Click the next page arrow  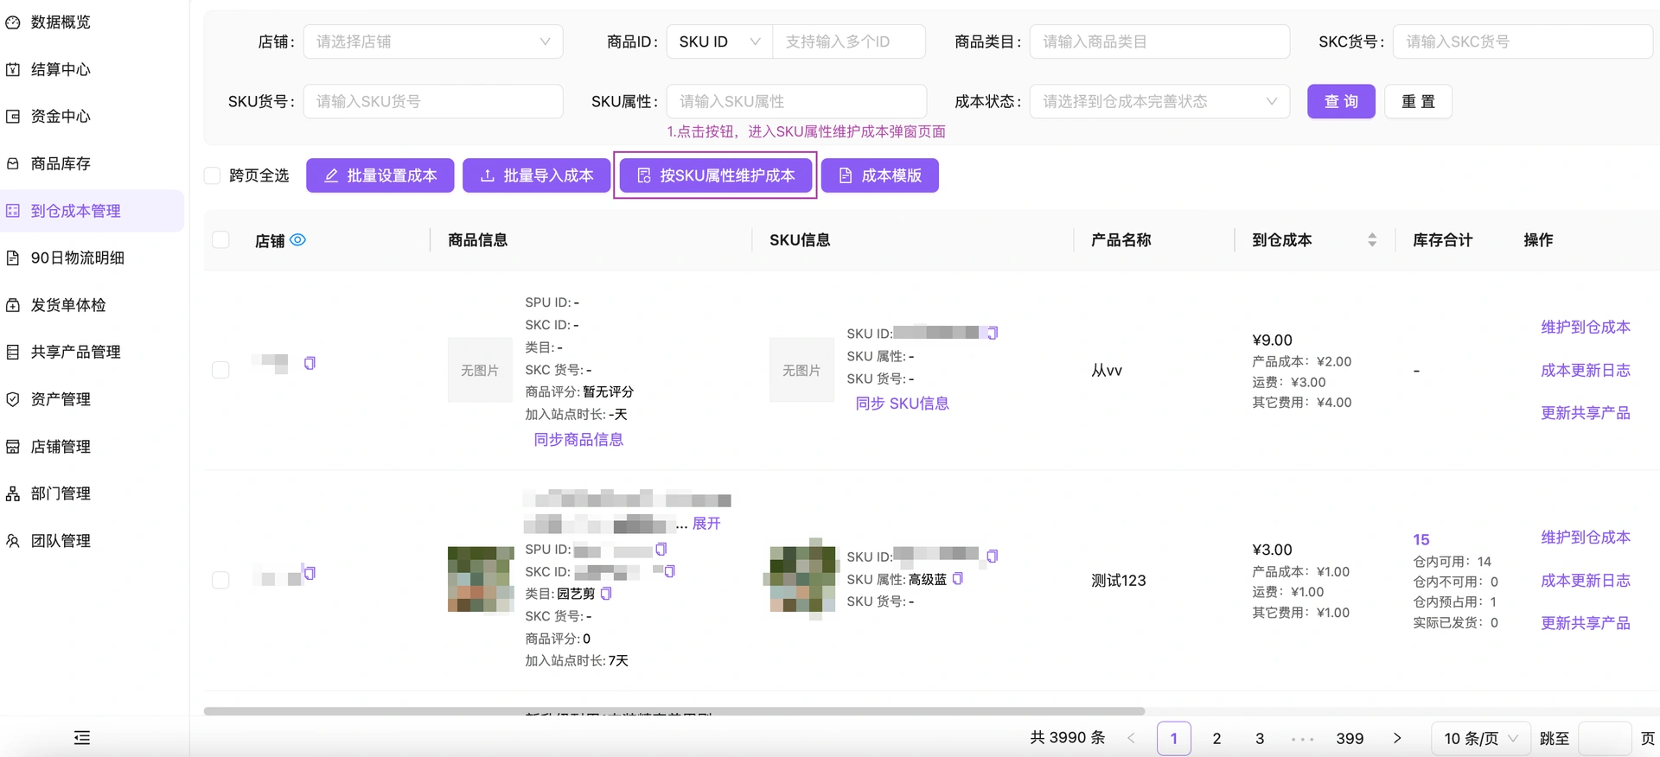pyautogui.click(x=1397, y=738)
